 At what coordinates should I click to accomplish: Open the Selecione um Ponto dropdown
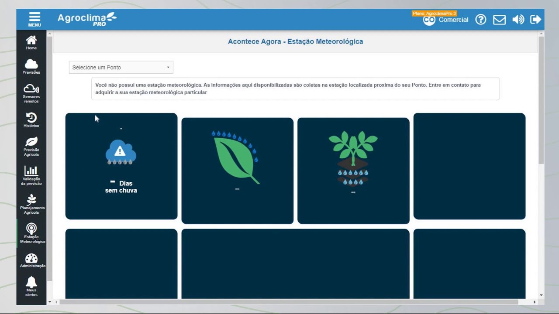click(x=121, y=67)
